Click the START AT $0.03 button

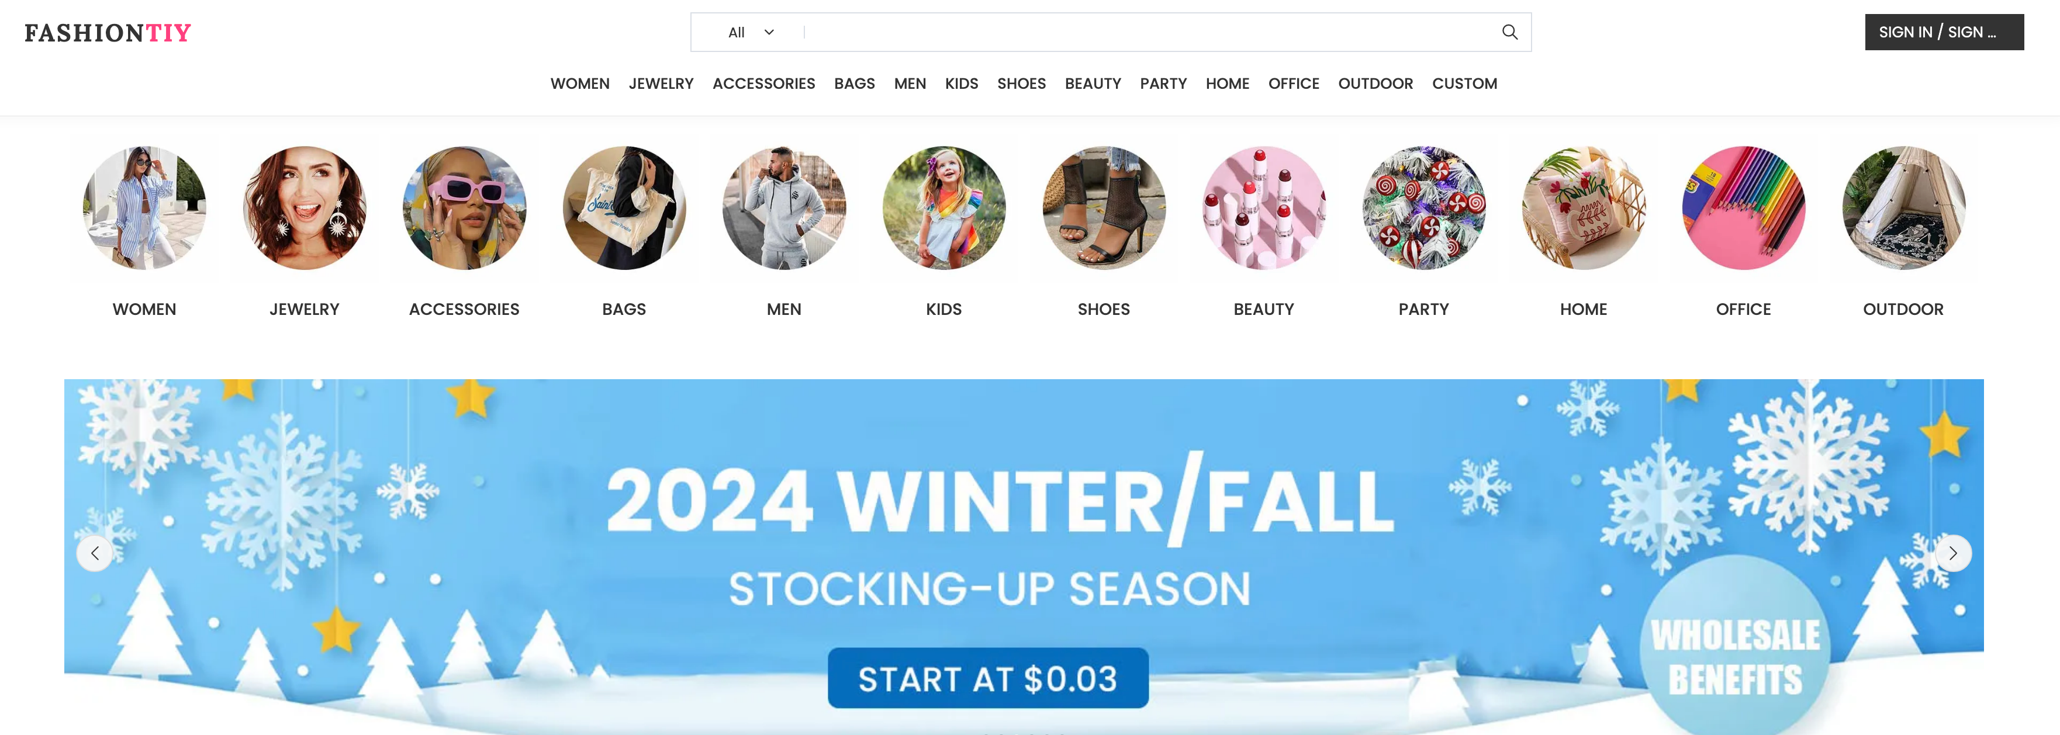[x=987, y=678]
